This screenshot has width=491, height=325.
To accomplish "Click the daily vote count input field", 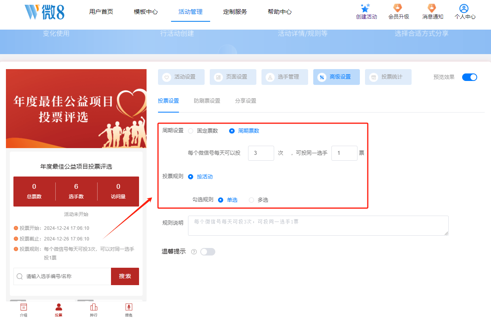I will (261, 153).
